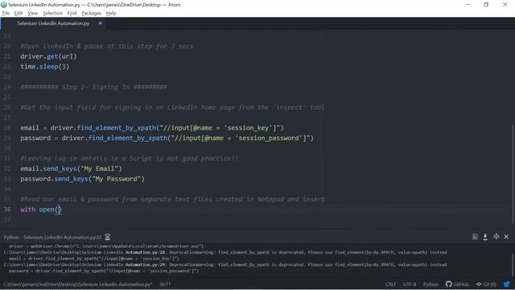Close the Python script output panel
This screenshot has height=290, width=515.
pyautogui.click(x=506, y=236)
